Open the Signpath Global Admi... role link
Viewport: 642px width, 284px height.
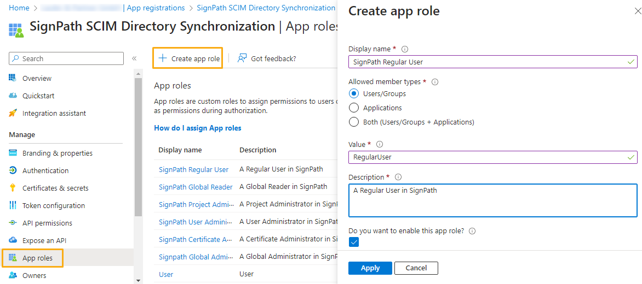pos(196,257)
